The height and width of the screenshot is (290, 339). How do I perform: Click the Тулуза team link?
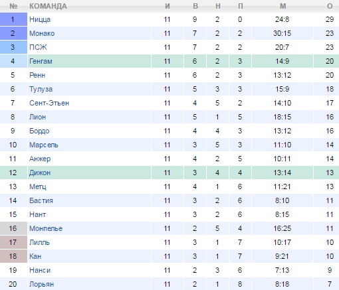coord(41,89)
